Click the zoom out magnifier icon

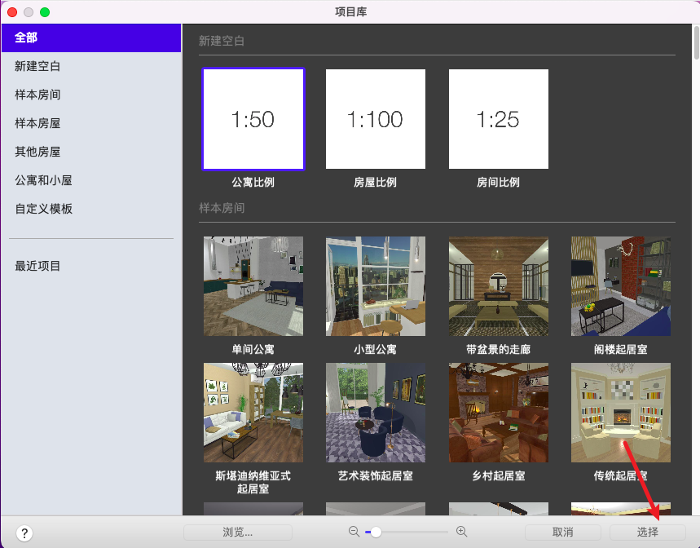[x=354, y=532]
